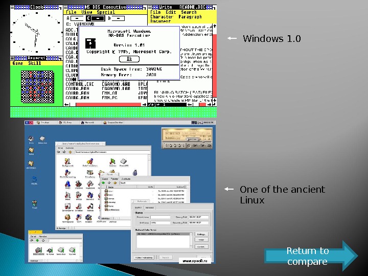Select EGAMONO.LGO in the file list
Viewport: 368px width, 276px height.
(x=116, y=89)
